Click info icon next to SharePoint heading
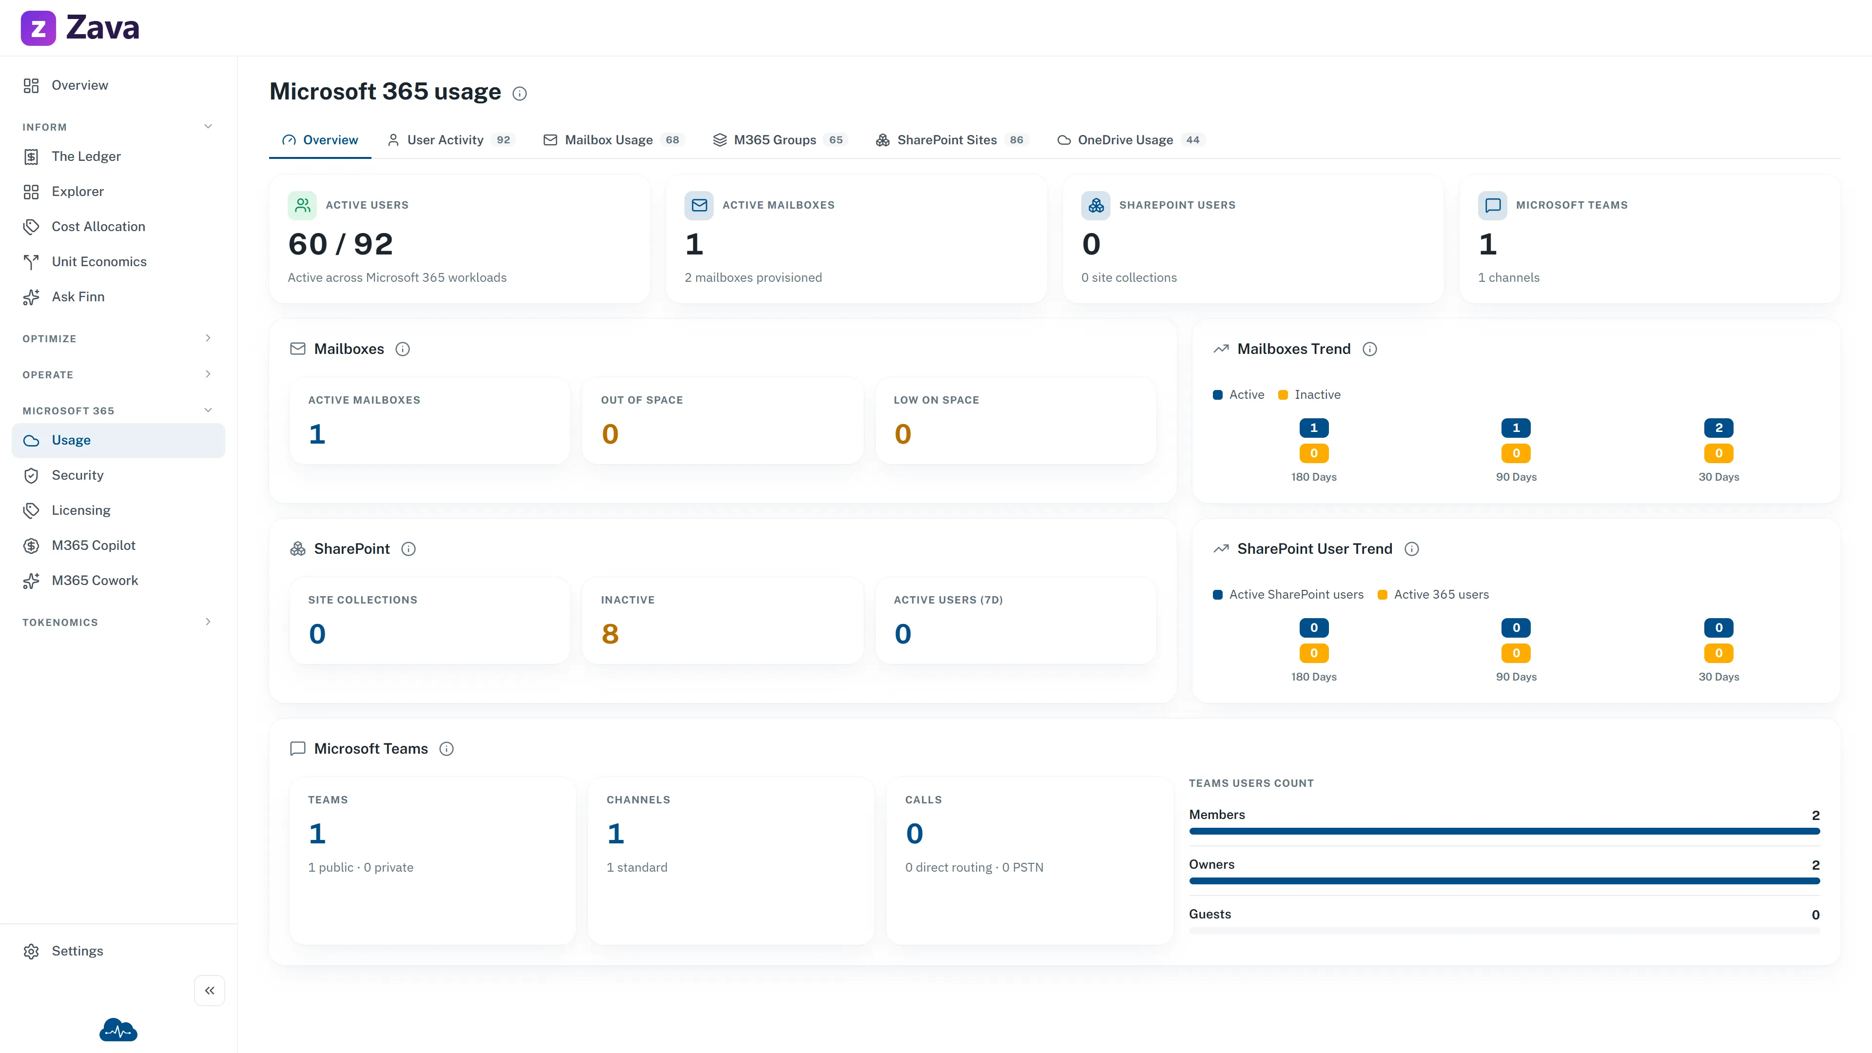1872x1053 pixels. [x=409, y=548]
